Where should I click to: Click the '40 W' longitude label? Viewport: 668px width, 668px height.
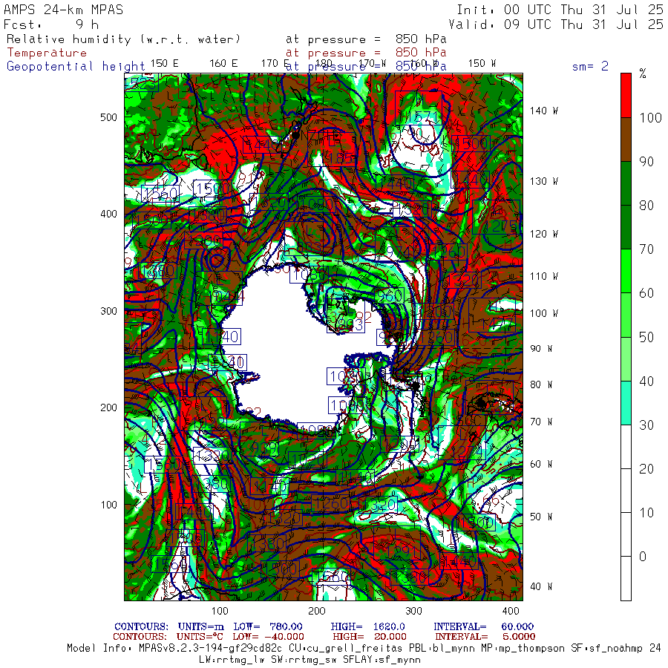tap(541, 586)
